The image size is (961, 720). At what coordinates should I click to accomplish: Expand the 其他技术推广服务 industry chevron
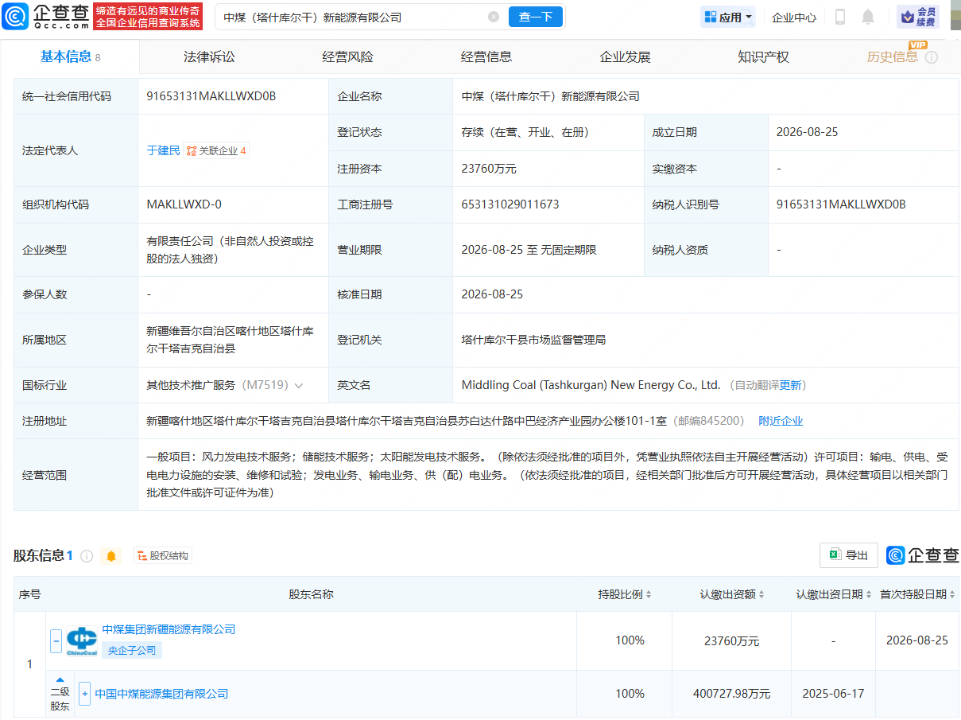pos(299,385)
